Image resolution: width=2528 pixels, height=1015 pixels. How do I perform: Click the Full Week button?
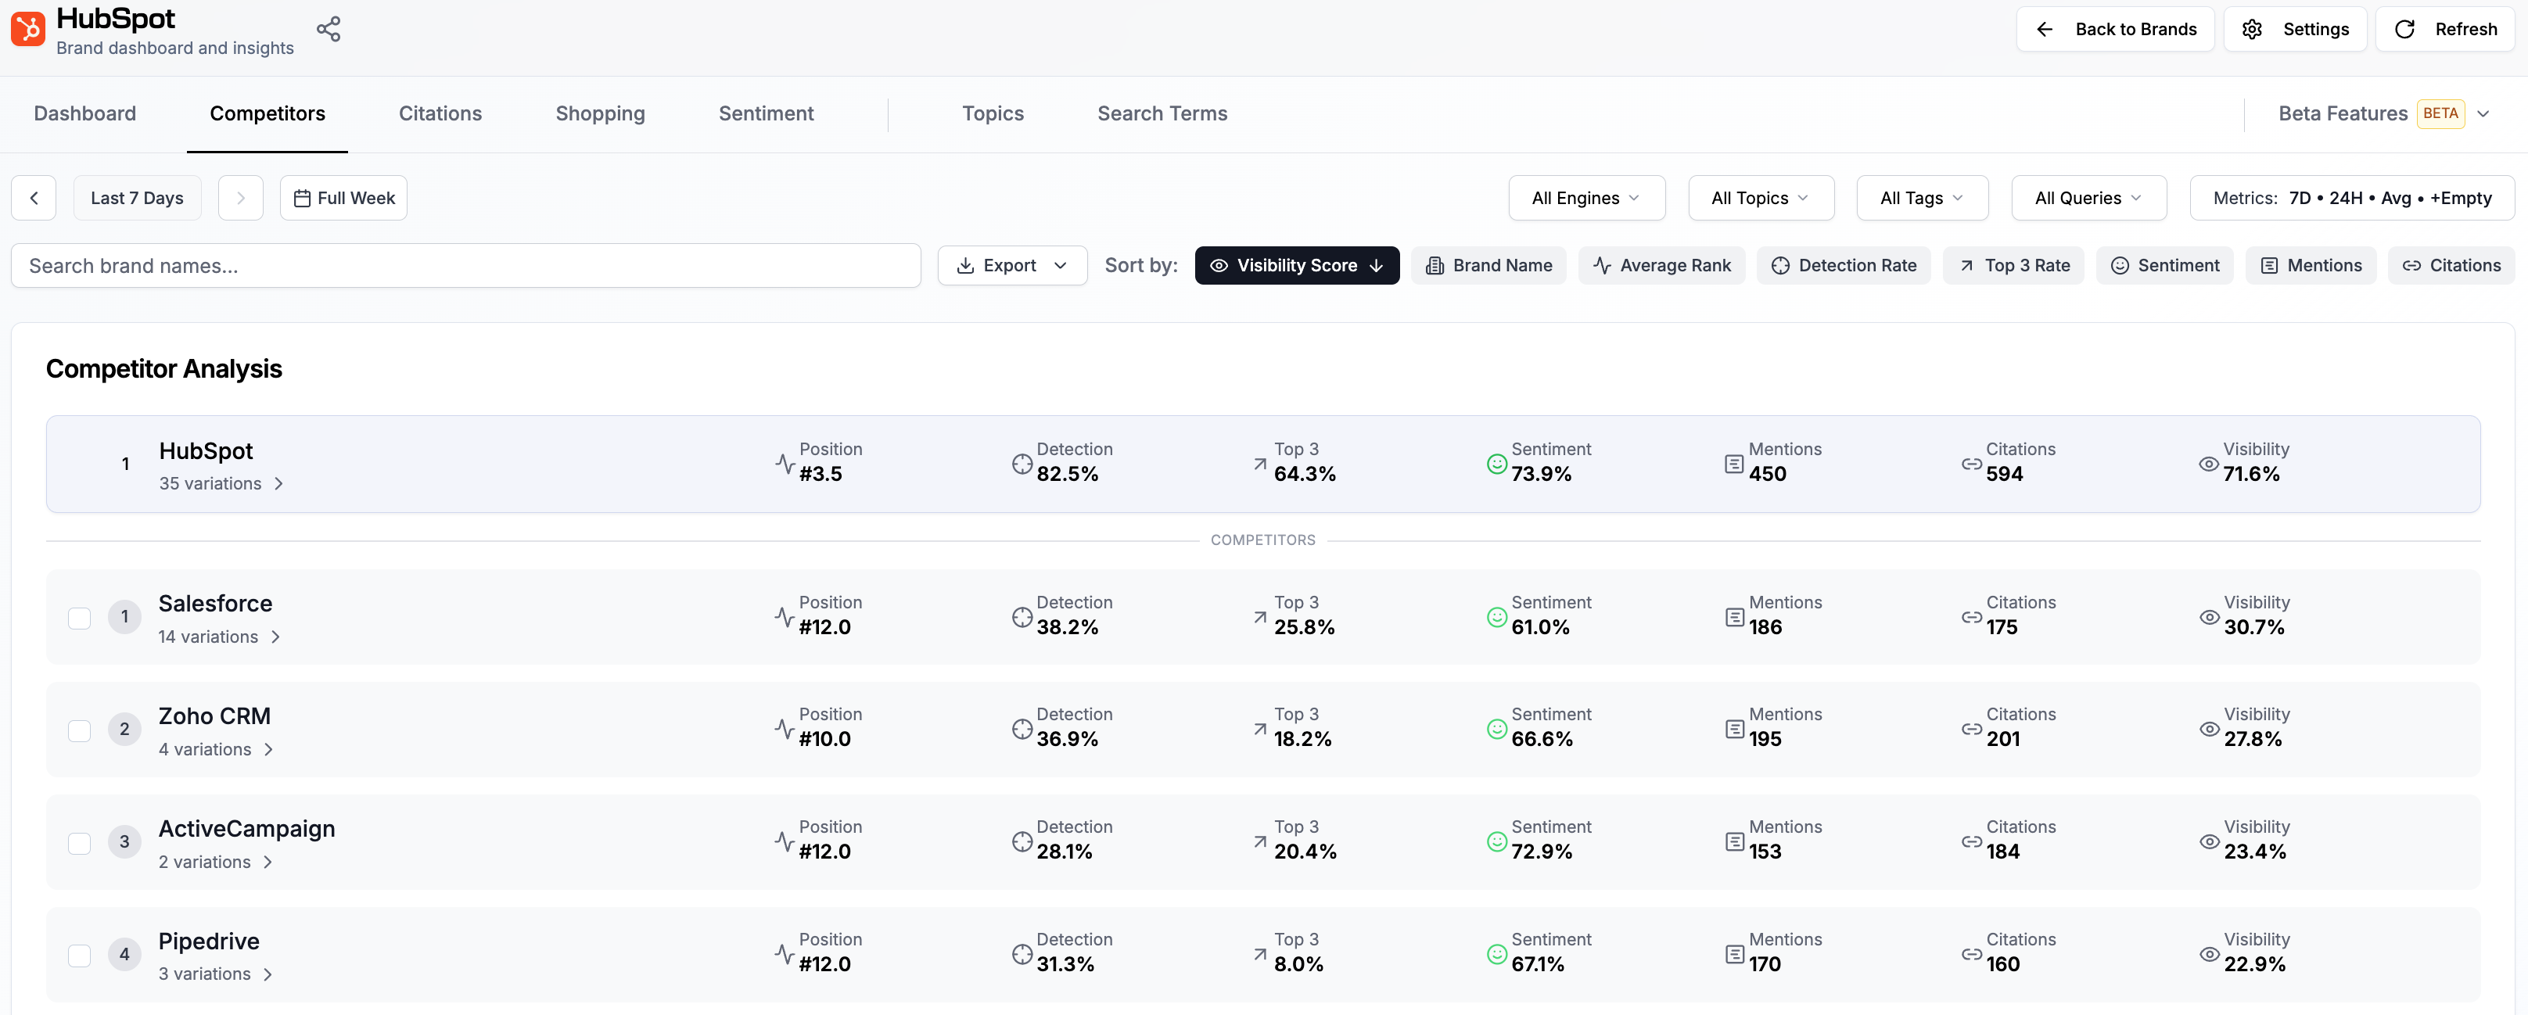(x=343, y=198)
